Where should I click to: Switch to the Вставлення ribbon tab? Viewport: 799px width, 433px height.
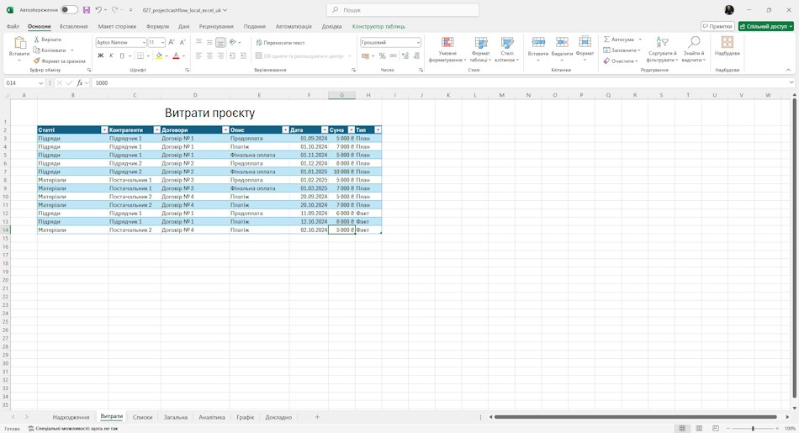tap(74, 27)
